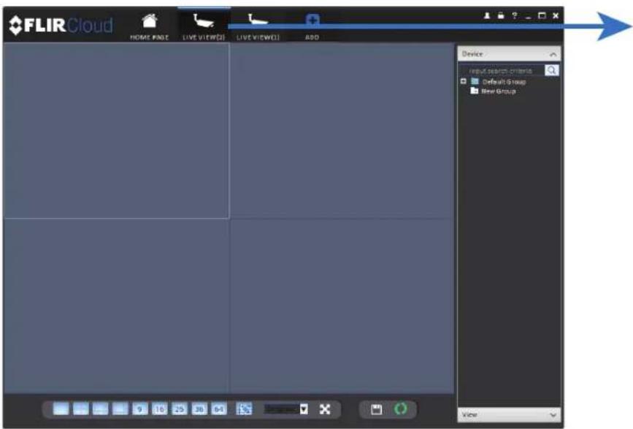The height and width of the screenshot is (429, 633).
Task: Expand the View panel at bottom right
Action: click(x=509, y=414)
